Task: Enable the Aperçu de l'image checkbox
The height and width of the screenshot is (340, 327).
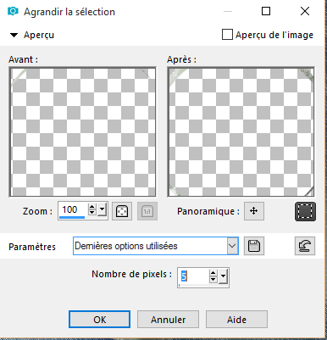Action: pos(227,35)
